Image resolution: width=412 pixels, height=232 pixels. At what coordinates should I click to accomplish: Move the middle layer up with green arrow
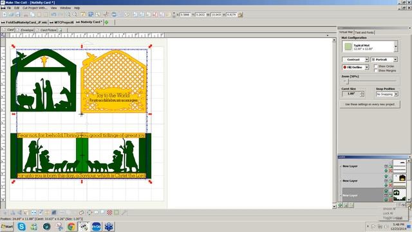tap(386, 176)
